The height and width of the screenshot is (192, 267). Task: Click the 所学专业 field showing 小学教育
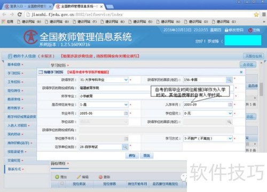pos(156,96)
